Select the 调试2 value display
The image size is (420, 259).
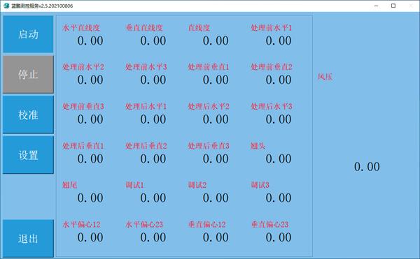pyautogui.click(x=216, y=198)
